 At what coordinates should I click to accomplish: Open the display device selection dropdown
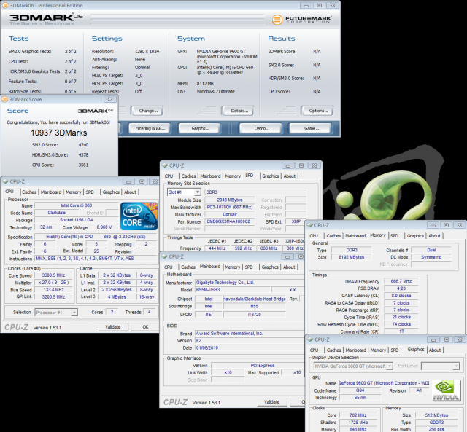click(389, 366)
